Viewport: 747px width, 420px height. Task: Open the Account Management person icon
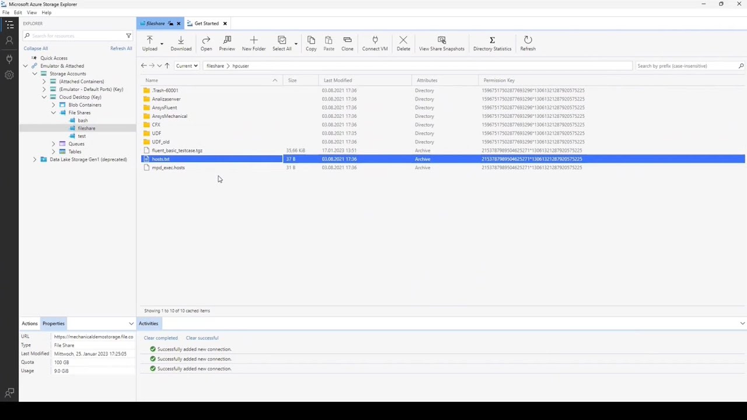tap(9, 41)
